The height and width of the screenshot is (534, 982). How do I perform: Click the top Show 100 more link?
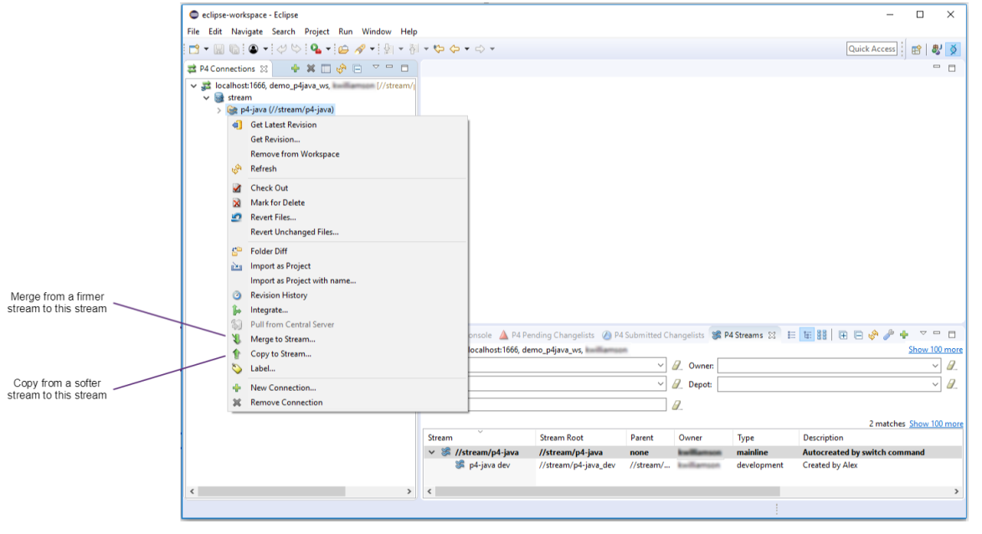pyautogui.click(x=935, y=350)
